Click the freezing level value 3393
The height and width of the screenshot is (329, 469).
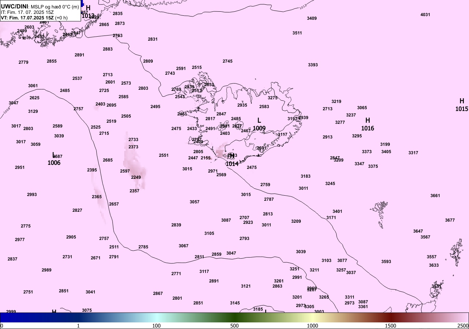[x=313, y=65]
